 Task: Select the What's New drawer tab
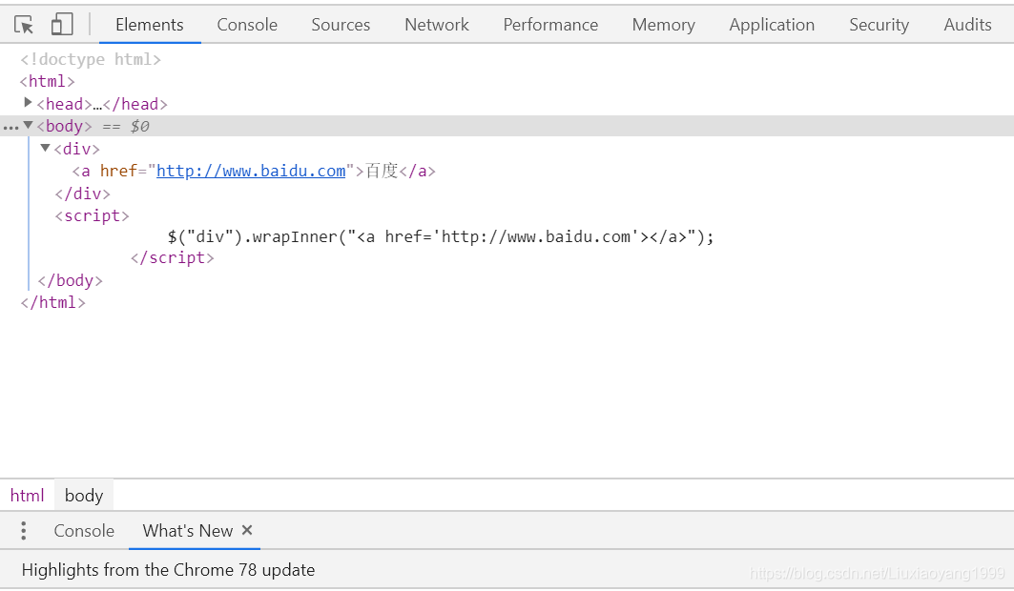(188, 530)
